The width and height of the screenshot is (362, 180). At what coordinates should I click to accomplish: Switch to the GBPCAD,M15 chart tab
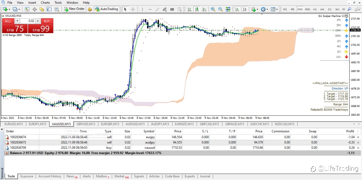(x=209, y=124)
